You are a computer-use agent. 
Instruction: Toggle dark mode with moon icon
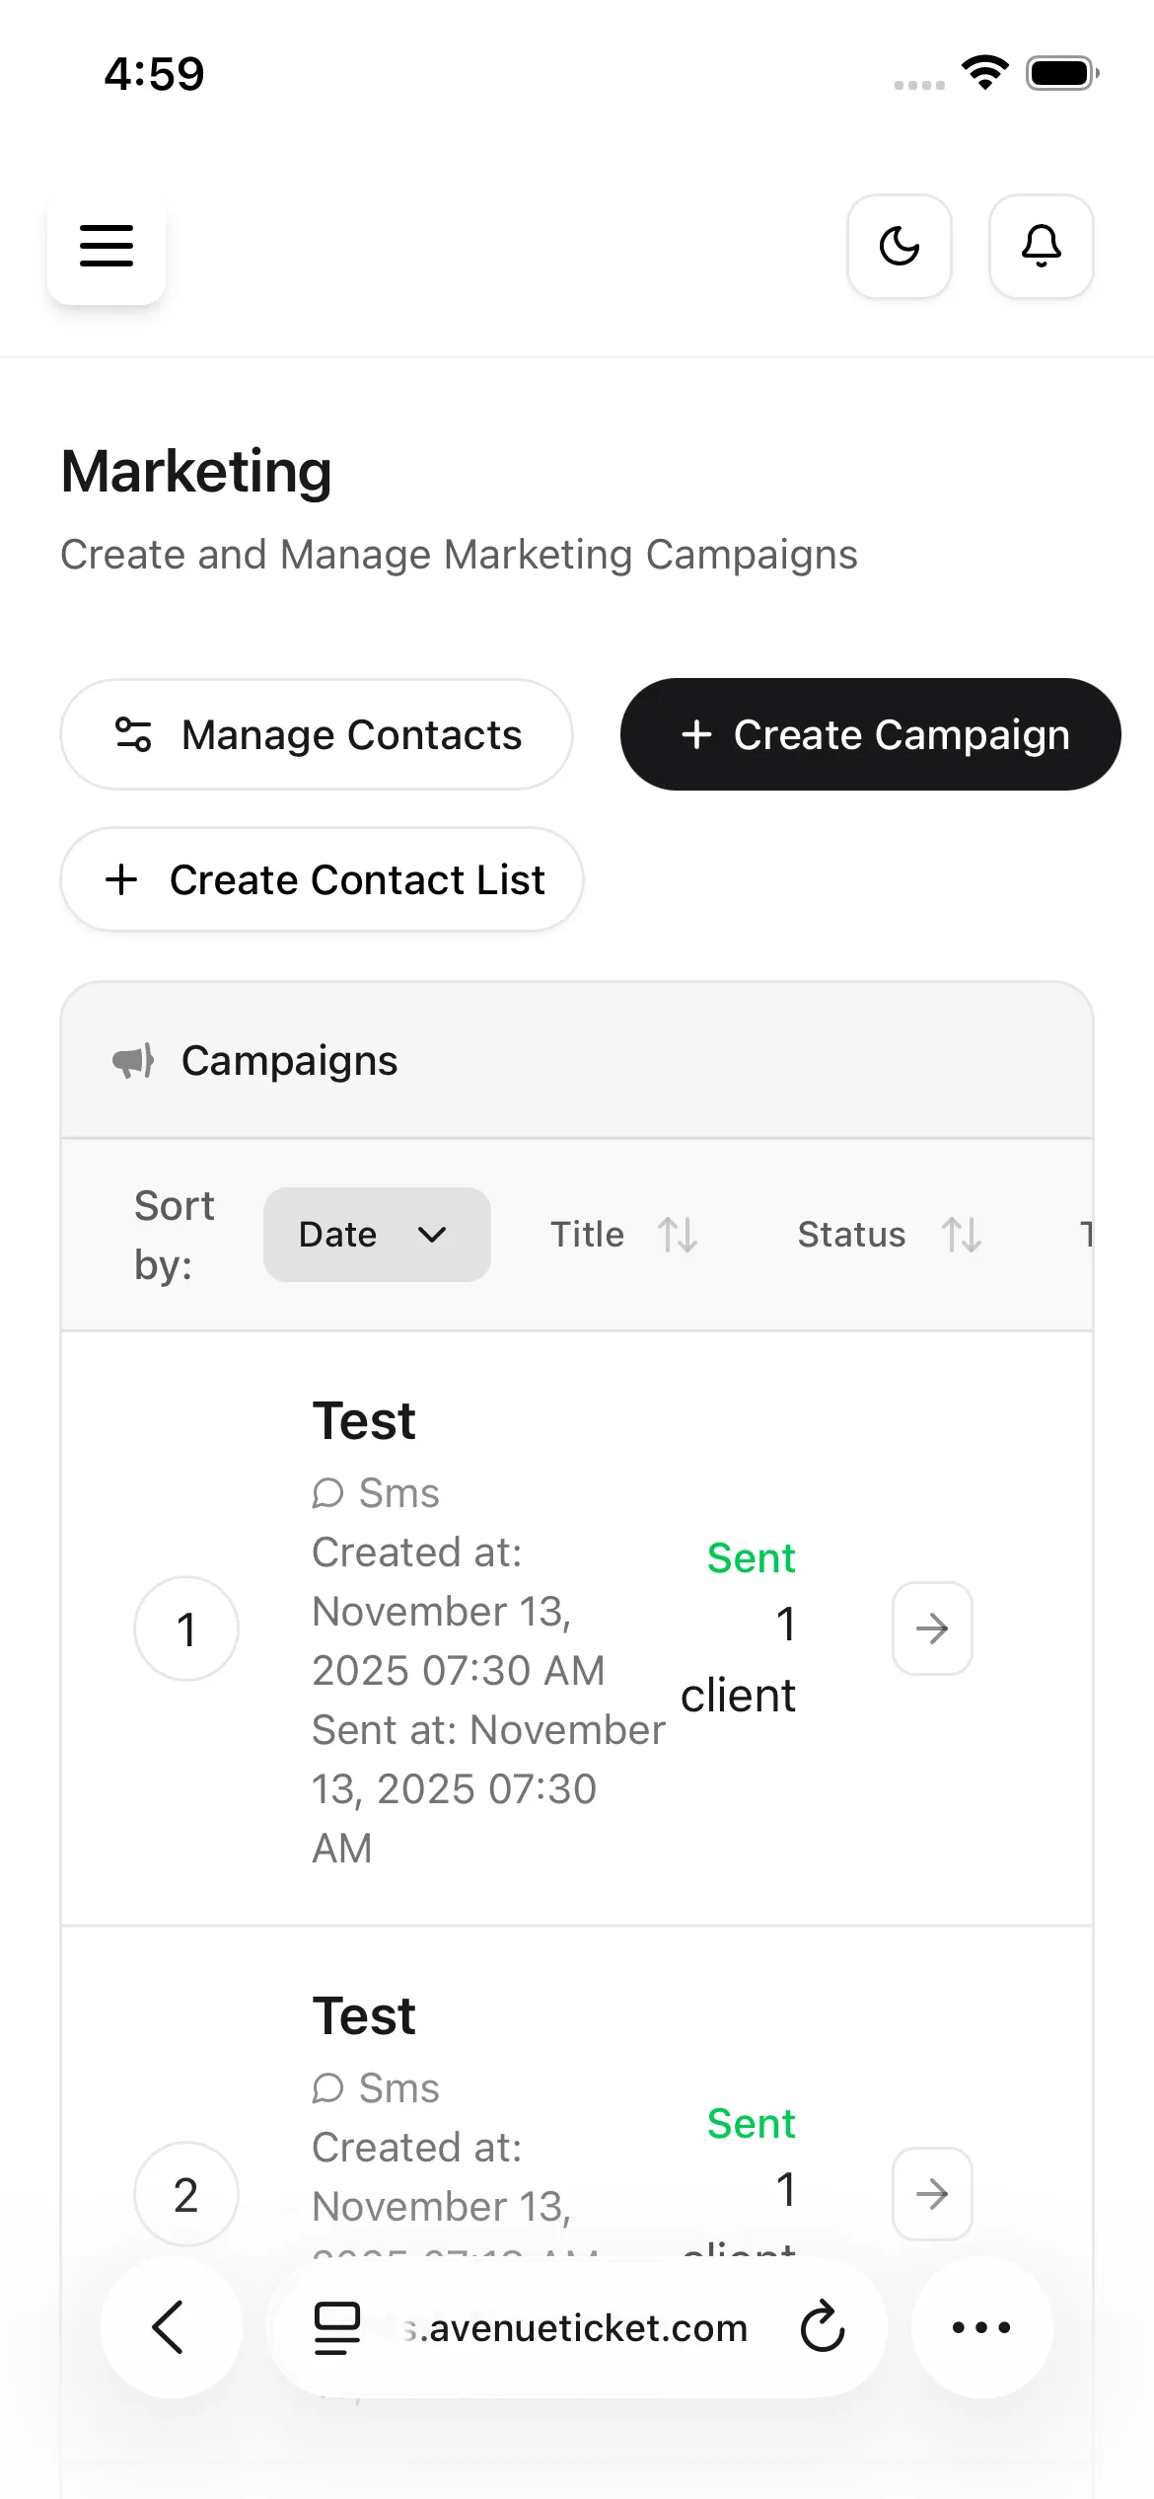[899, 246]
